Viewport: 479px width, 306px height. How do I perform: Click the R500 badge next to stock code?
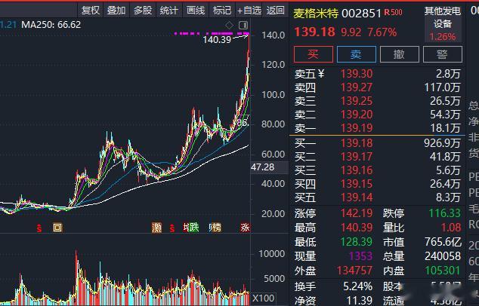[394, 12]
